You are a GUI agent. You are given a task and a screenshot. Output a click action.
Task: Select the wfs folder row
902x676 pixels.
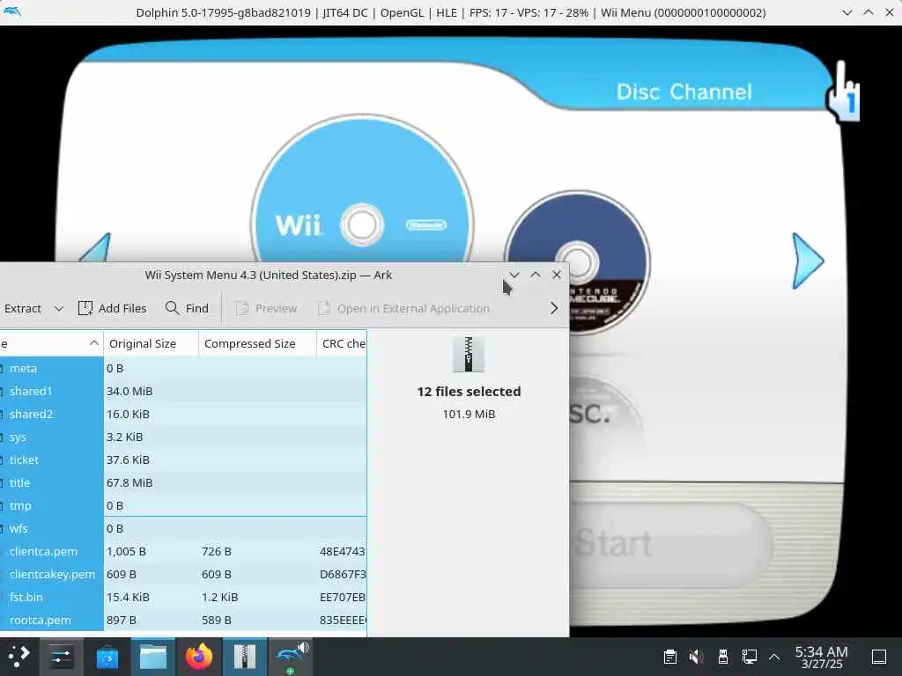(x=183, y=529)
